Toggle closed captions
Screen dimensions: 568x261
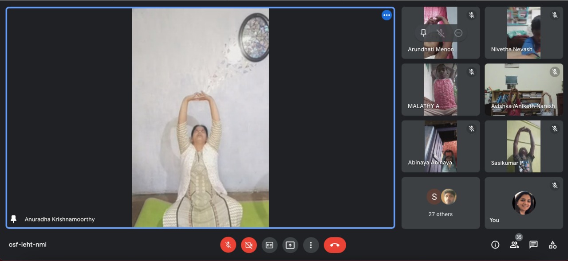tap(269, 245)
